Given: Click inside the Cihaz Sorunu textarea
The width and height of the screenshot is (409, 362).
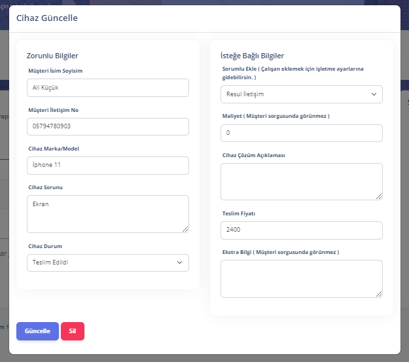Looking at the screenshot, I should pos(108,214).
